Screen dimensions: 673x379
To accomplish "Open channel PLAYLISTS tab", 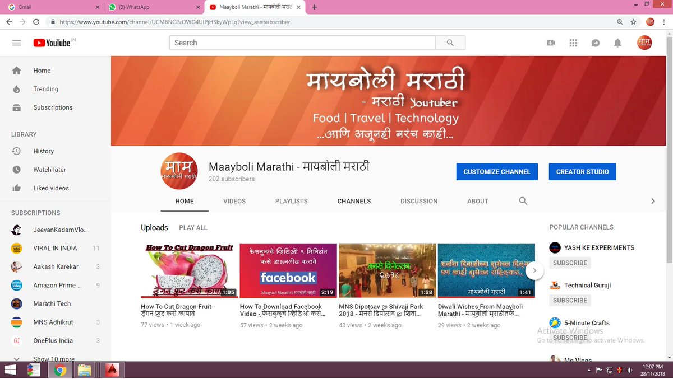I will tap(291, 201).
